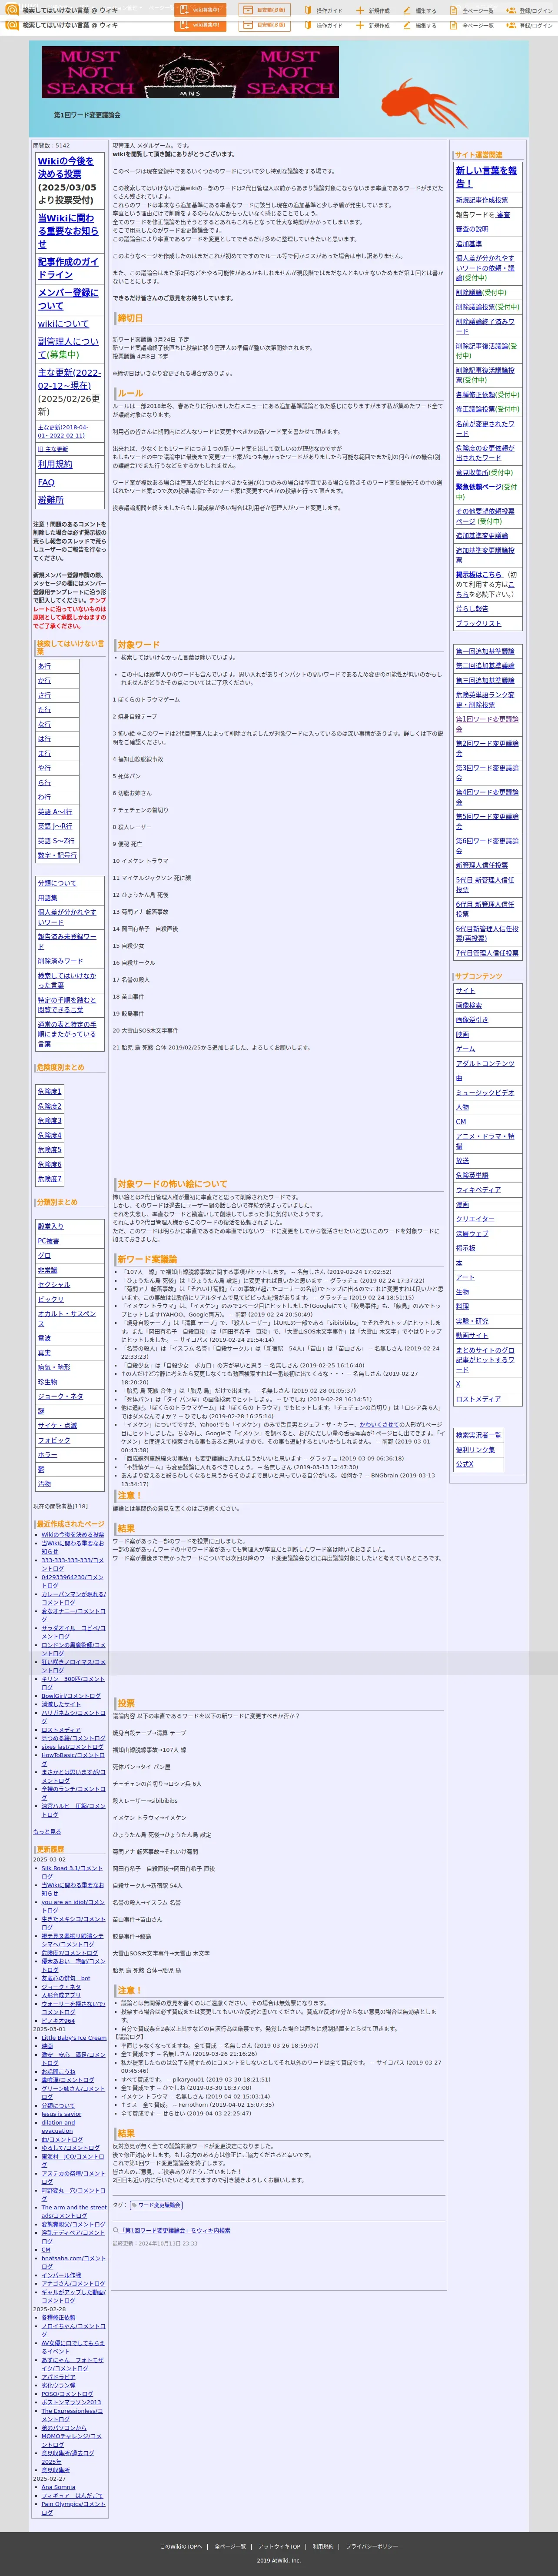Open ホラー category link
The height and width of the screenshot is (2576, 558).
tap(47, 1455)
